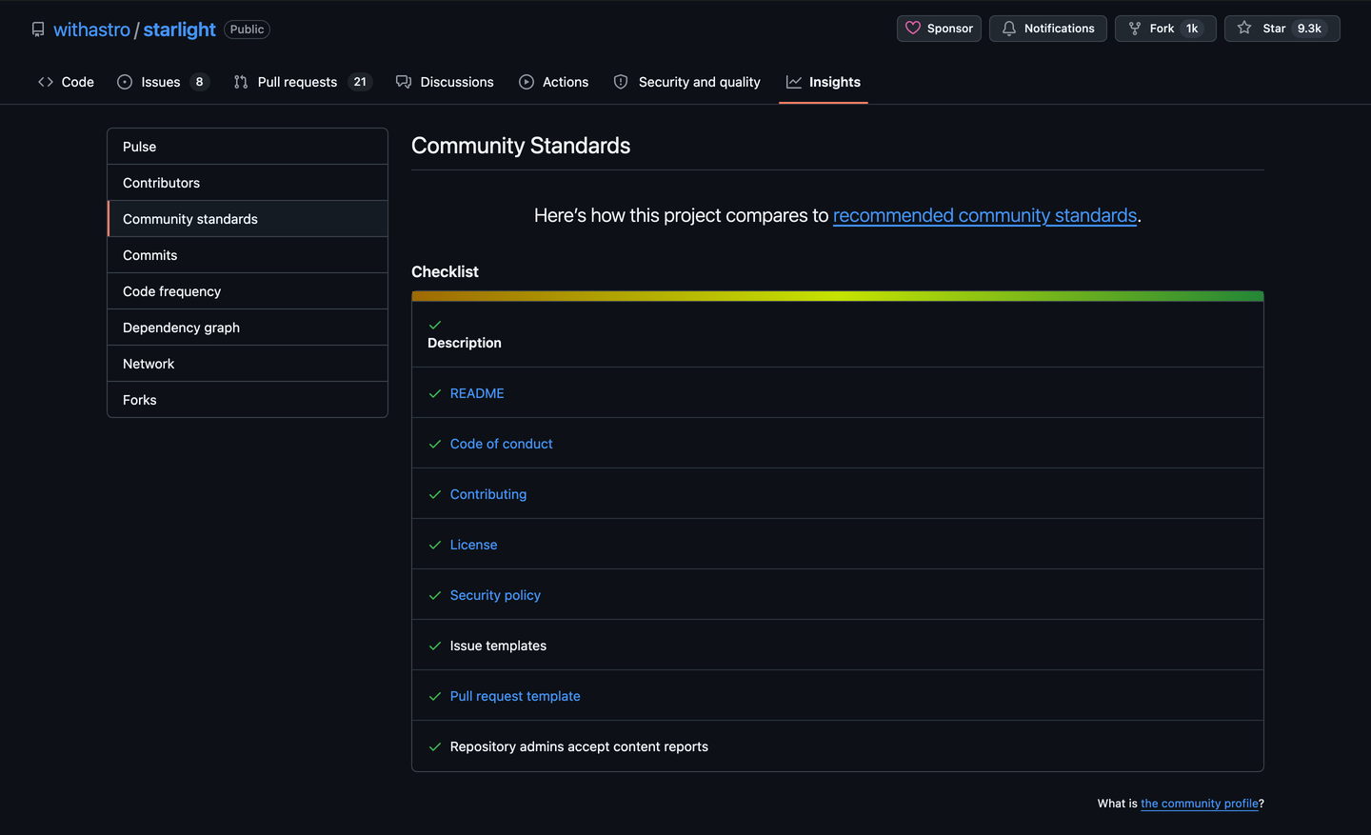Click the Checklist heading

coord(445,271)
